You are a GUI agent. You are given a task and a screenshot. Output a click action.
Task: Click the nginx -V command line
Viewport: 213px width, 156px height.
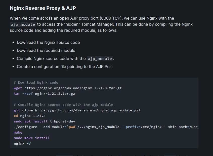[22, 143]
